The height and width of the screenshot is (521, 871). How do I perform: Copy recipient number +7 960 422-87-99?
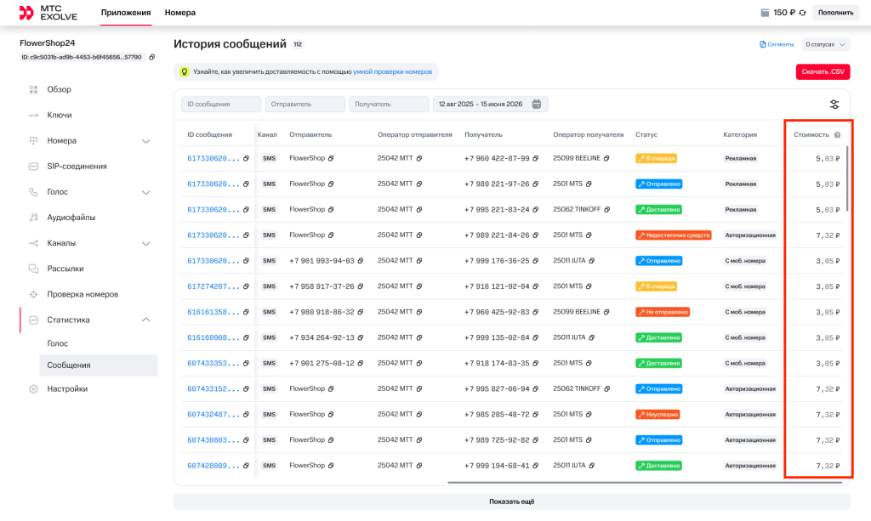pos(536,159)
